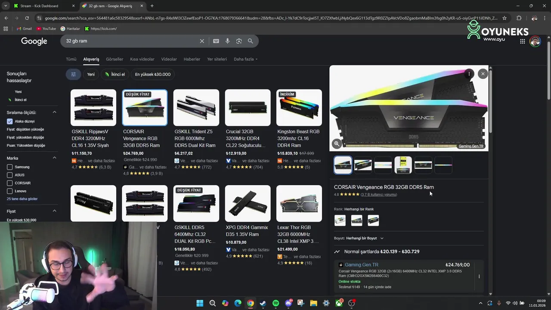Close the product detail panel

[x=483, y=74]
